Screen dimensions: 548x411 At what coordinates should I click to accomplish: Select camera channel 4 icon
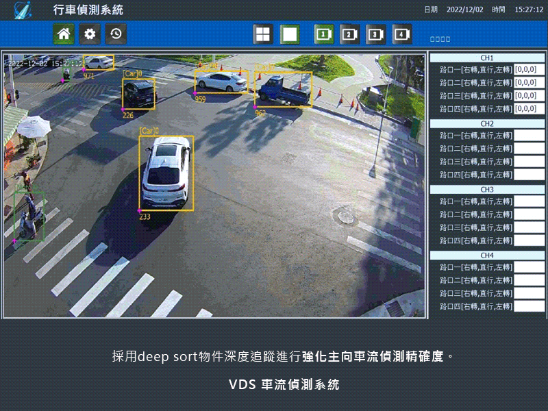click(402, 34)
